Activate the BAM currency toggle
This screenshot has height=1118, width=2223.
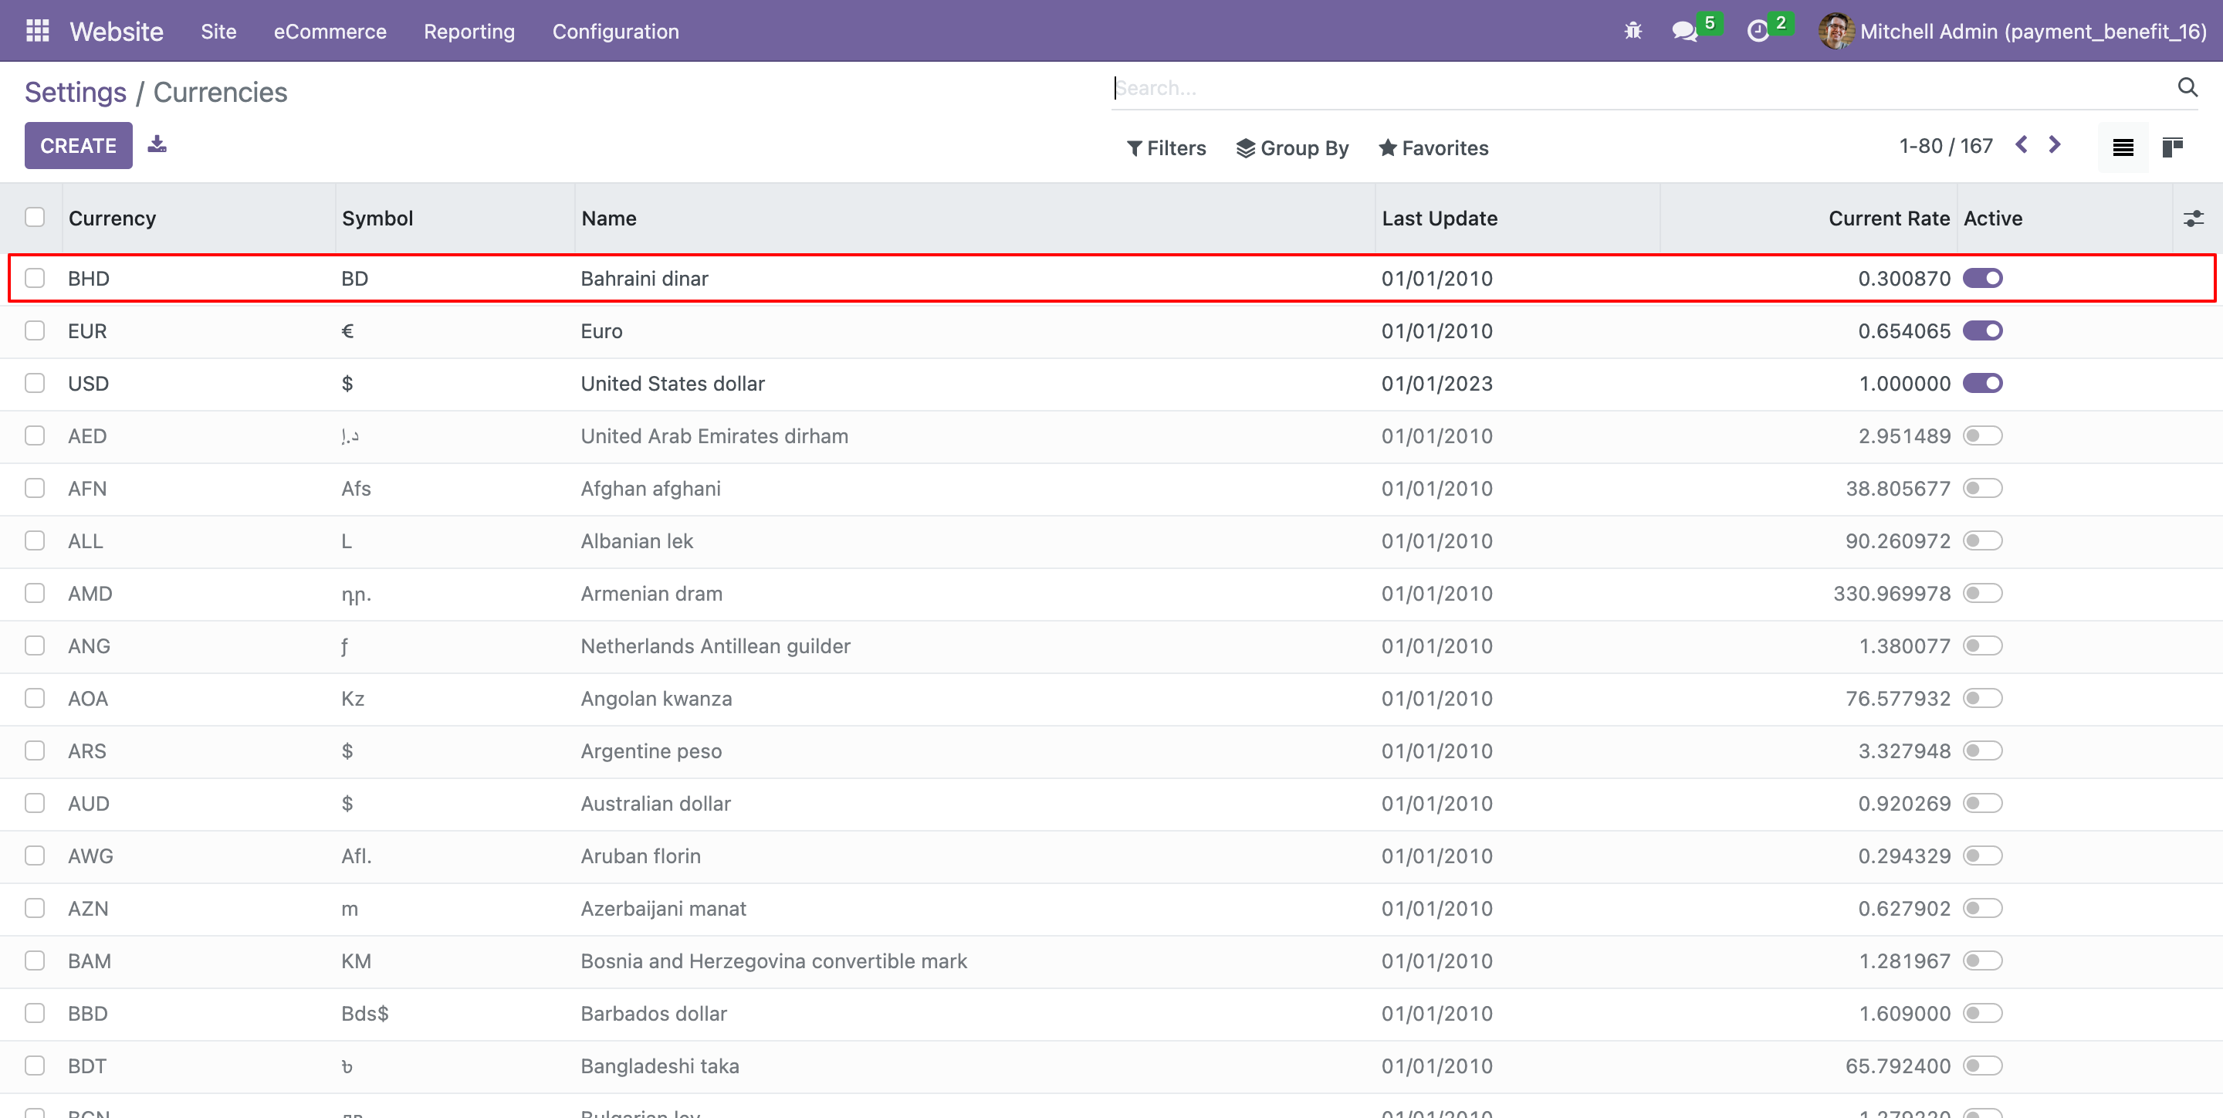(1982, 962)
